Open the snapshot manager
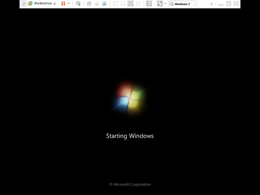This screenshot has width=260, height=195. [x=104, y=4]
